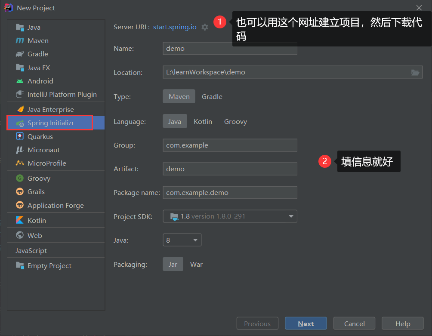Focus the Artifact input field
This screenshot has width=432, height=336.
(230, 169)
